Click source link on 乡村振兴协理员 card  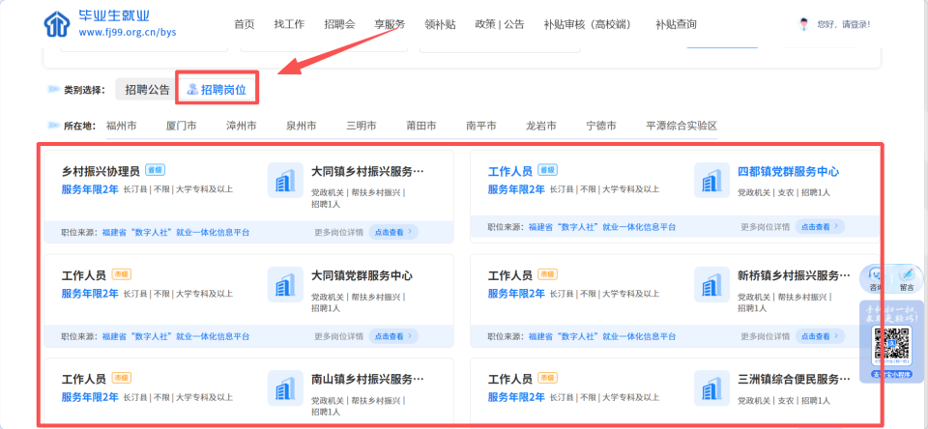pyautogui.click(x=176, y=233)
